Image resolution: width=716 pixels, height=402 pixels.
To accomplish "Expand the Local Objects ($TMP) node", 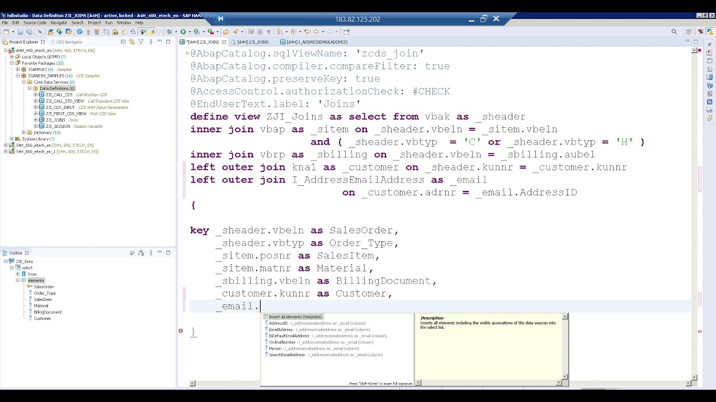I will coord(11,56).
